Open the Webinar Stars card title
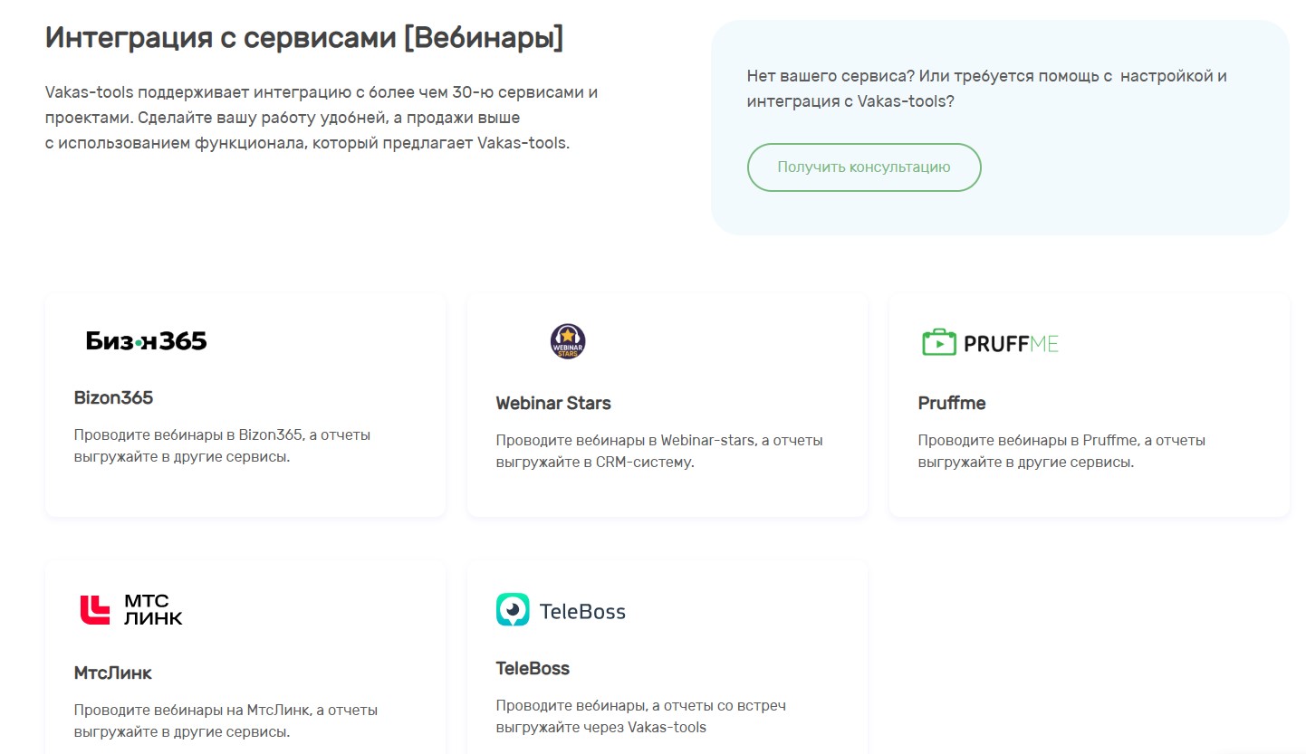The width and height of the screenshot is (1306, 754). pos(552,403)
